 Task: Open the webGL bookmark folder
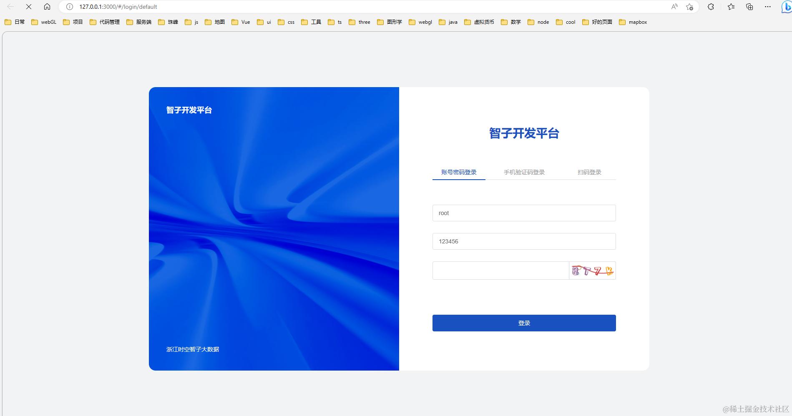coord(44,22)
